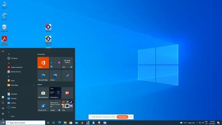This screenshot has height=125, width=222.
Task: Select the Explore group header
Action: tap(40, 84)
